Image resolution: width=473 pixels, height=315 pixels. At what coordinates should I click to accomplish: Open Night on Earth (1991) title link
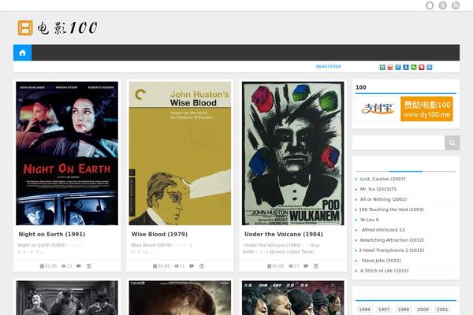click(x=52, y=234)
